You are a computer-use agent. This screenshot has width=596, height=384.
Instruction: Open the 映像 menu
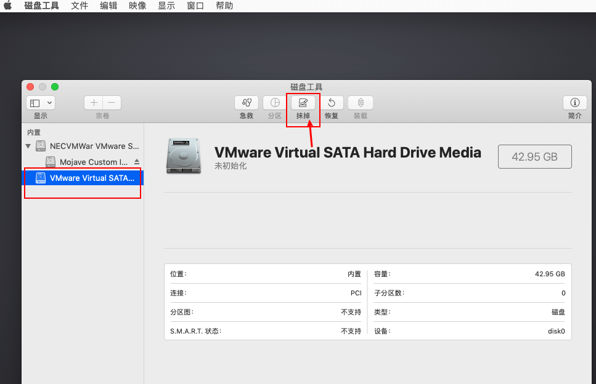pyautogui.click(x=137, y=6)
